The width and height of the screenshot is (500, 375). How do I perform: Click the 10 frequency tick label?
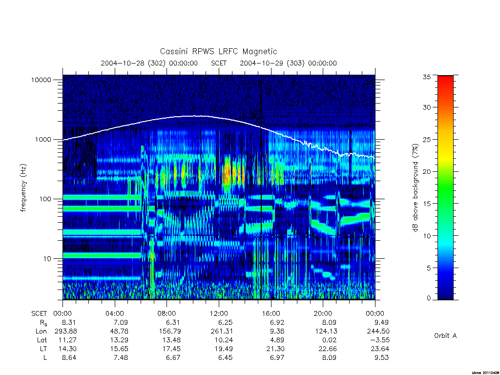(47, 259)
